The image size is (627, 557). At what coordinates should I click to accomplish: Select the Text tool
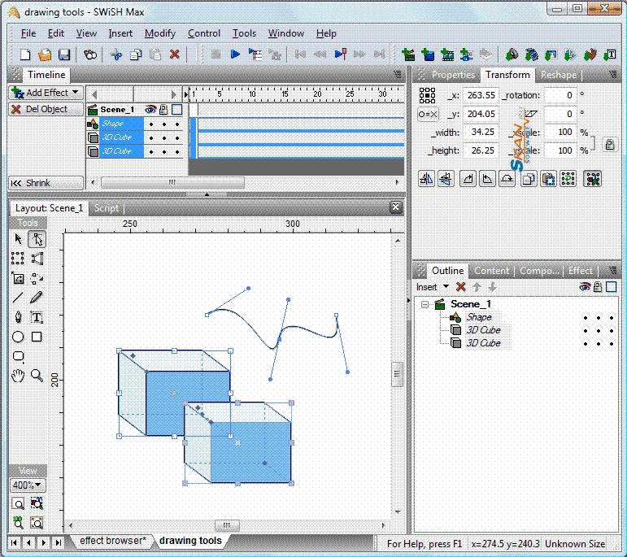point(37,317)
